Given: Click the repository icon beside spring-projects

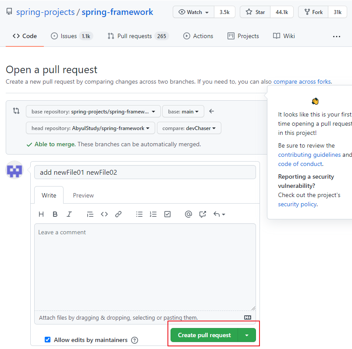Looking at the screenshot, I should coord(9,12).
